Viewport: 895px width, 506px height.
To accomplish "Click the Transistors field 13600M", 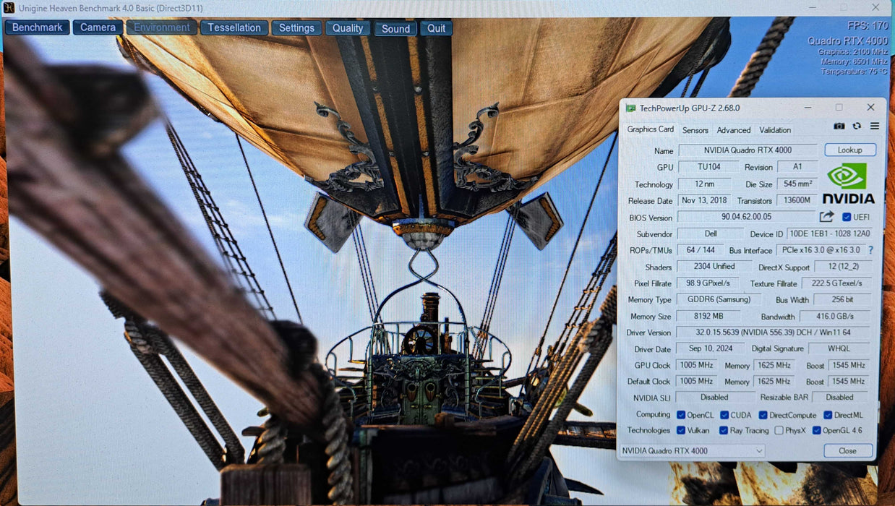I will pos(797,200).
